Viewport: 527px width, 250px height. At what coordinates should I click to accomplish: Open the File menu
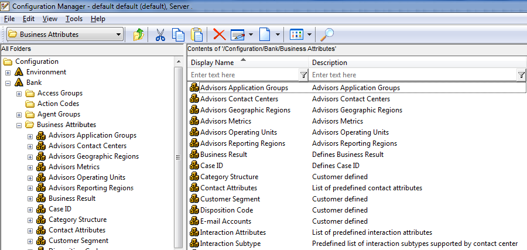[x=9, y=19]
